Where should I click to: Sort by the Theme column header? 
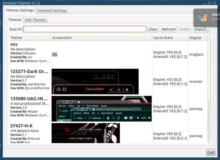point(30,38)
